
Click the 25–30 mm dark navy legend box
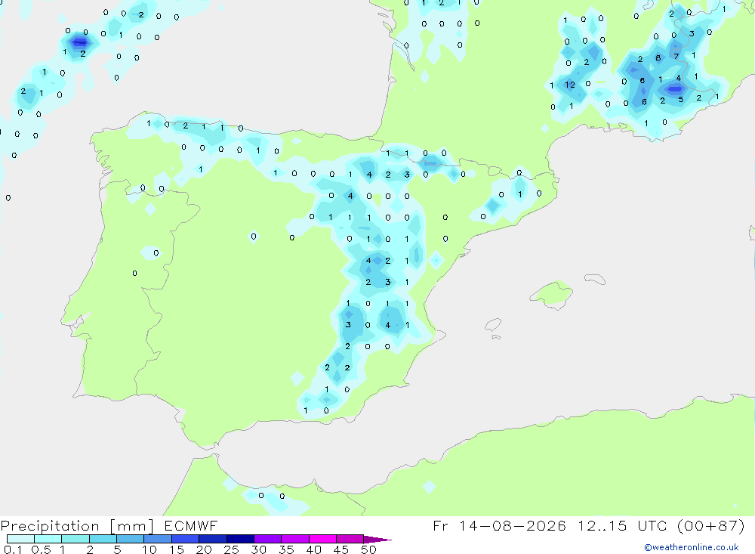[x=240, y=539]
